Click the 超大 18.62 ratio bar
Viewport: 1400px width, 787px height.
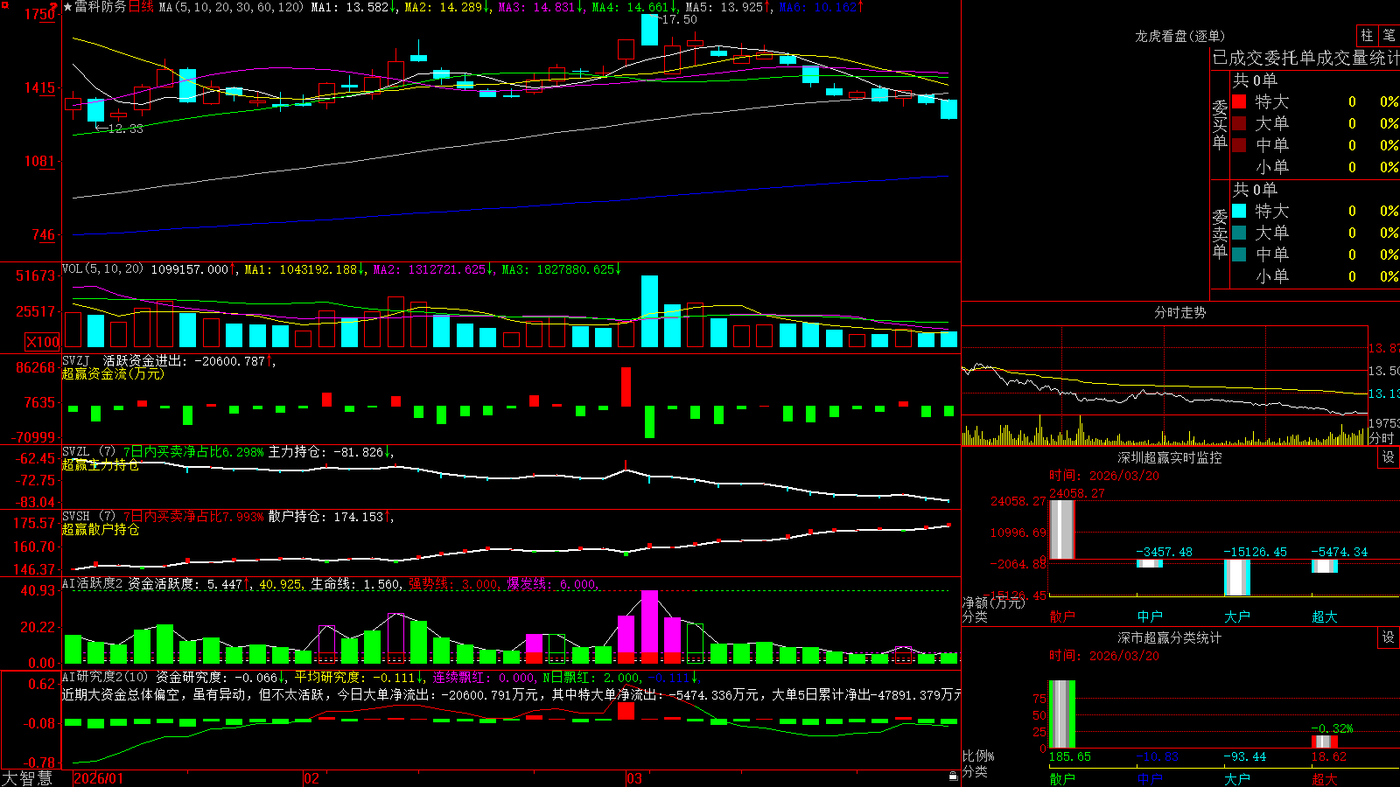point(1325,742)
